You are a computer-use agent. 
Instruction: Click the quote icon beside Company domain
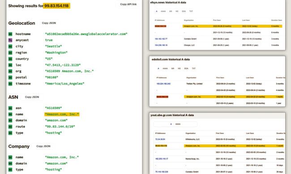tap(10, 163)
